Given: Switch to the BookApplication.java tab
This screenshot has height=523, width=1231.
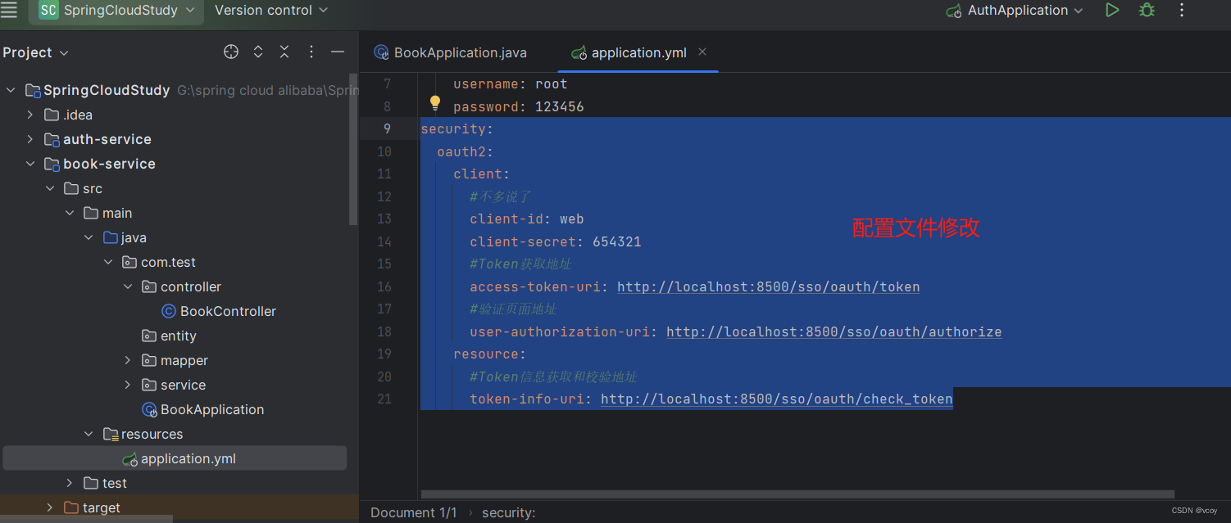Looking at the screenshot, I should tap(459, 52).
